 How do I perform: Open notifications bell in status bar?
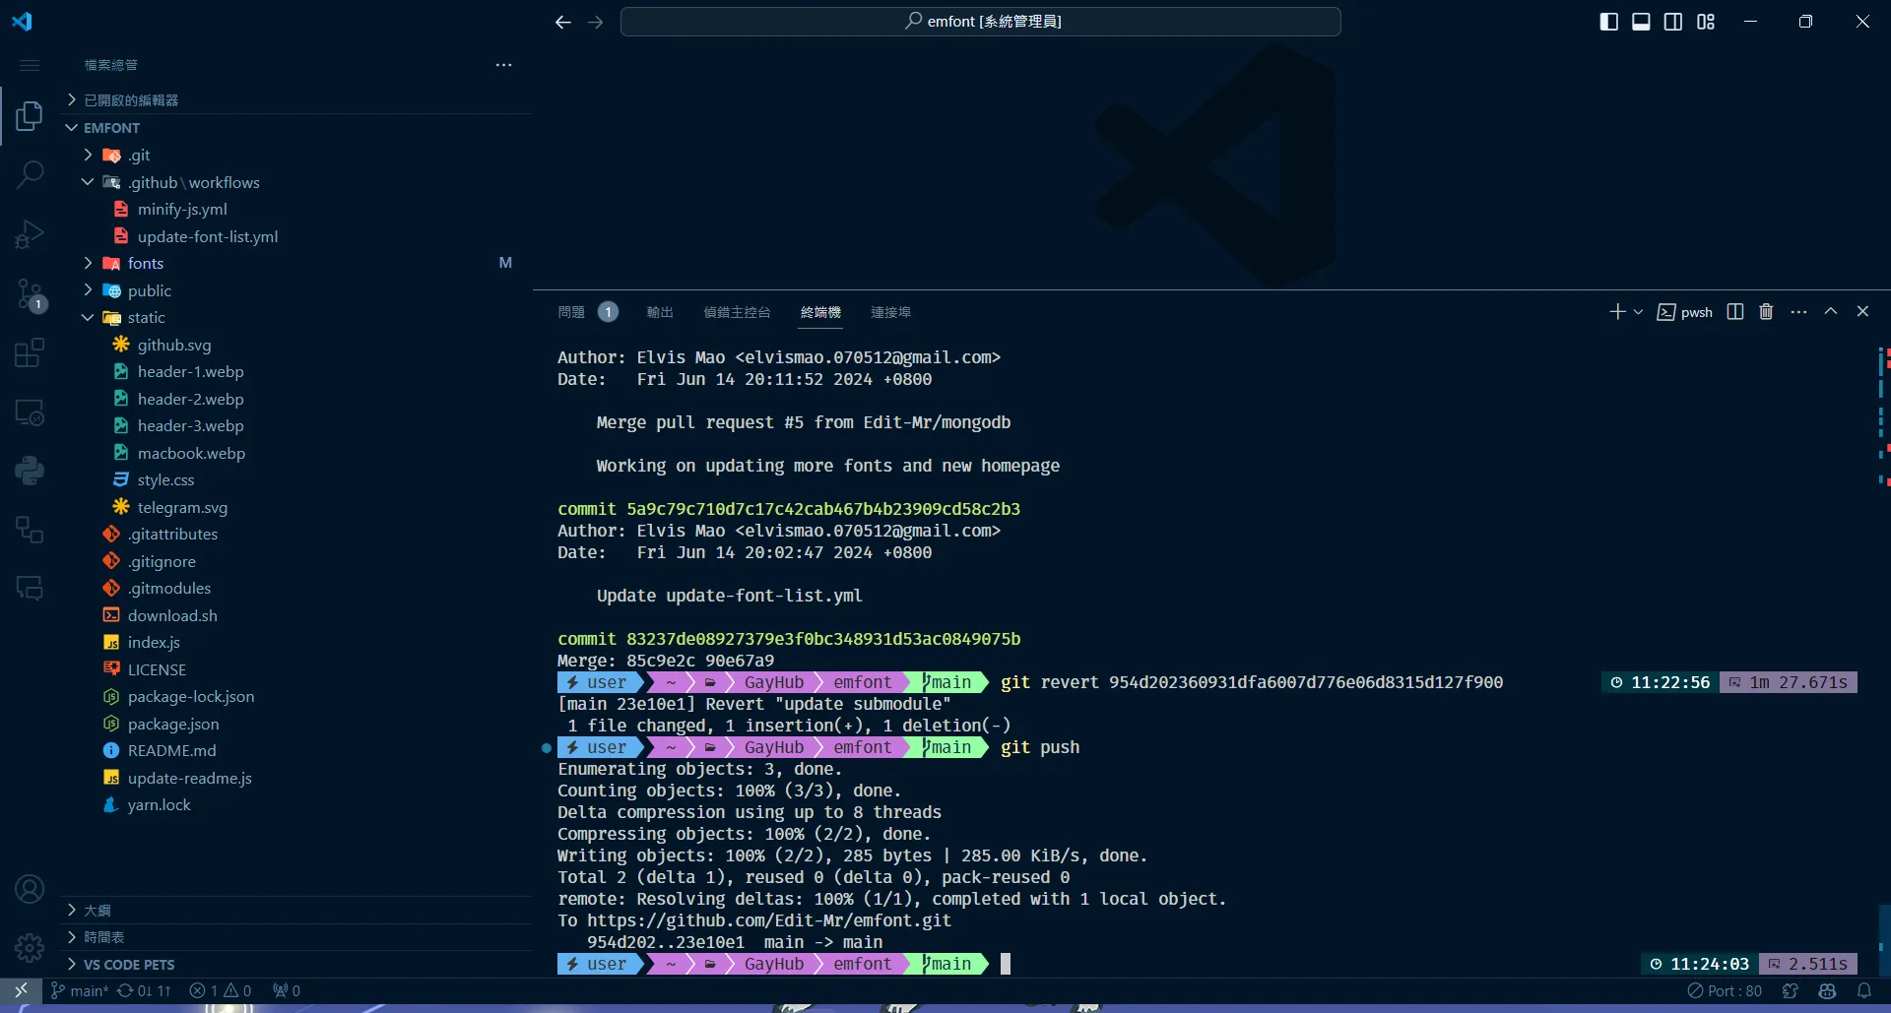[x=1864, y=990]
